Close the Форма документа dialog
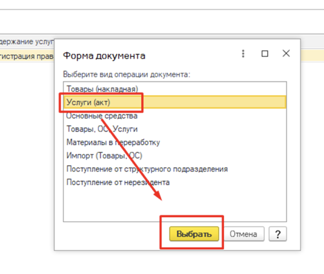 pos(286,53)
